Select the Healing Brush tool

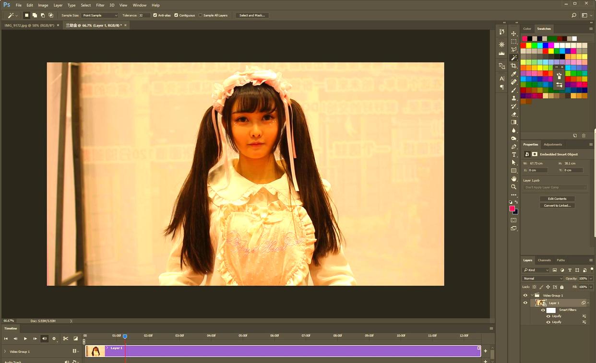point(513,82)
